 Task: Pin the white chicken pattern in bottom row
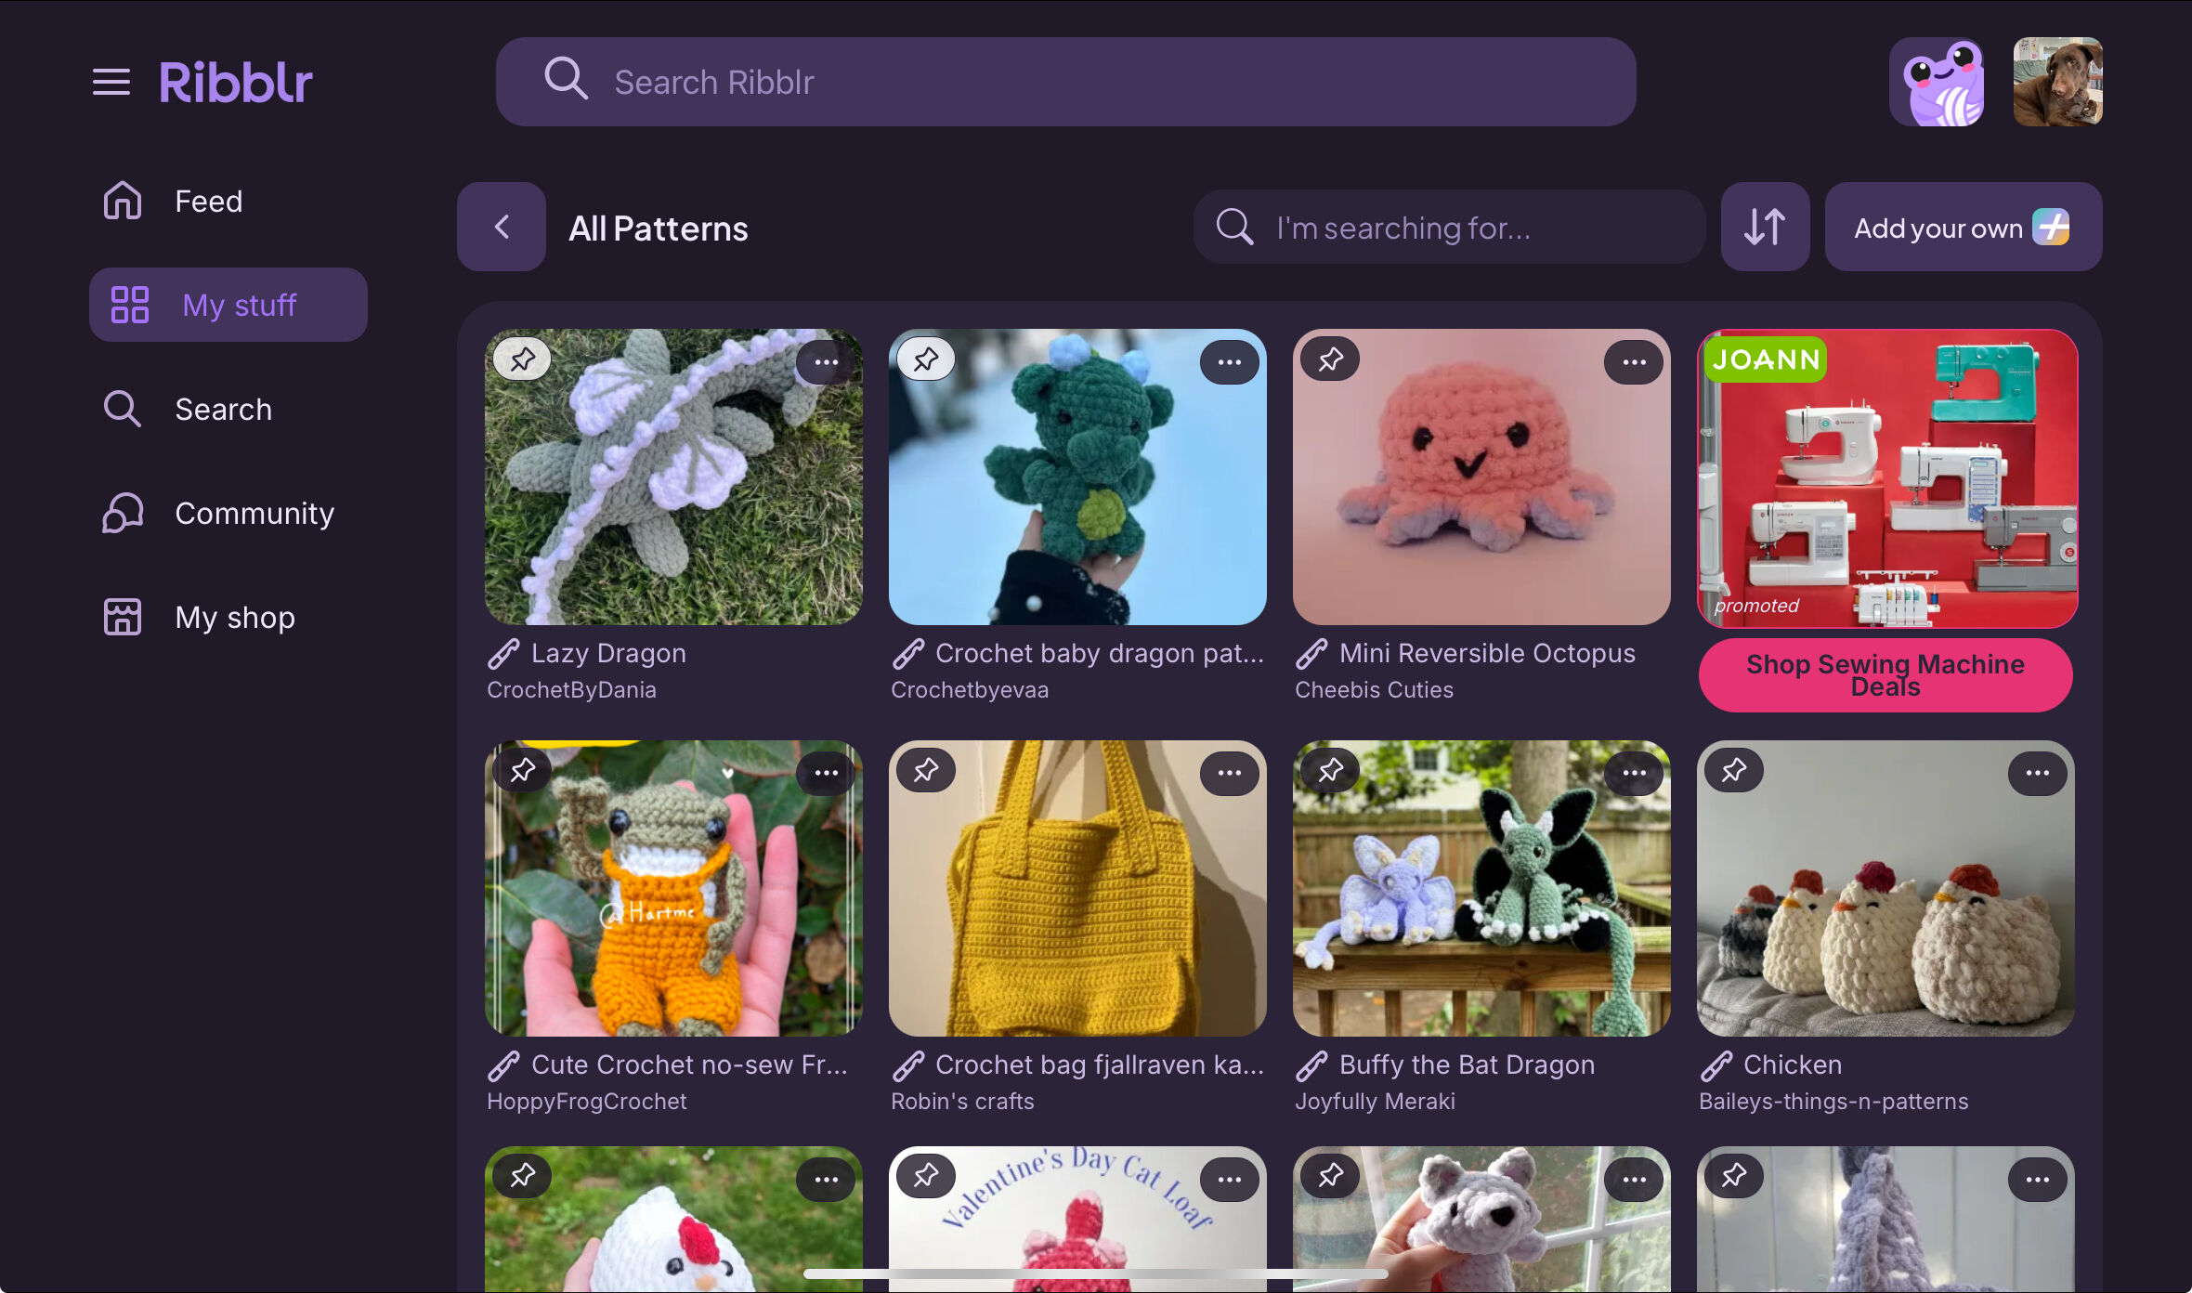[x=522, y=1176]
